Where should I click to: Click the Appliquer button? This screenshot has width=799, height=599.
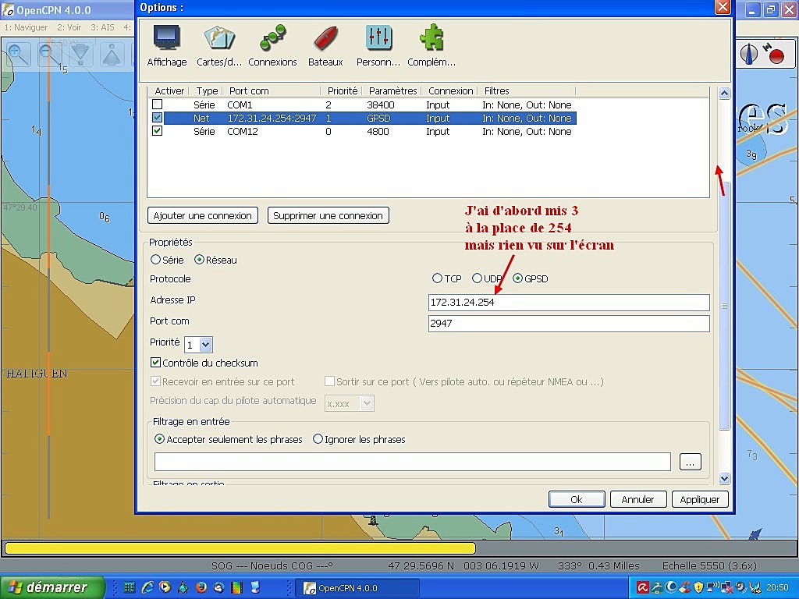(x=700, y=499)
